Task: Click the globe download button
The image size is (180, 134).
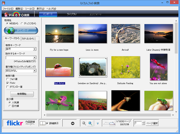Action: (x=21, y=30)
